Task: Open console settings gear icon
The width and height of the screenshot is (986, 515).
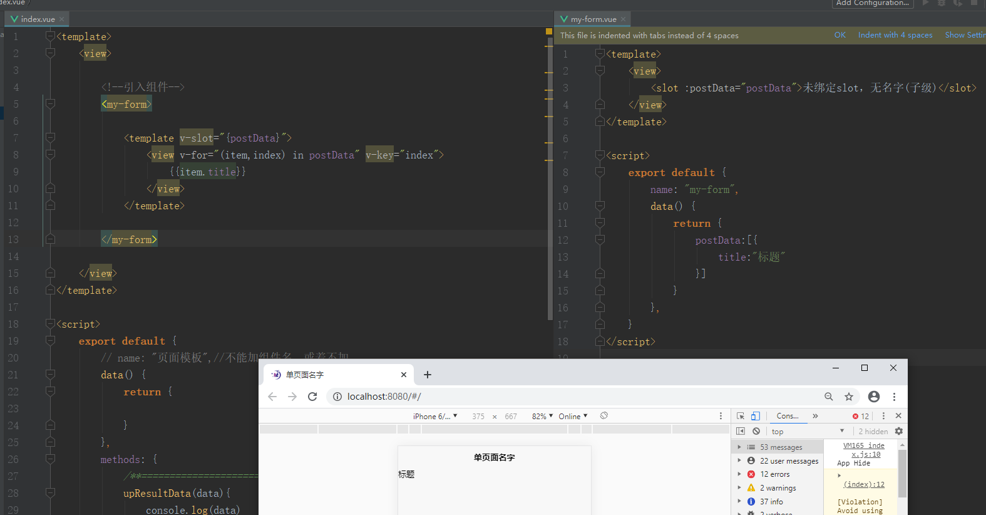Action: pos(899,431)
